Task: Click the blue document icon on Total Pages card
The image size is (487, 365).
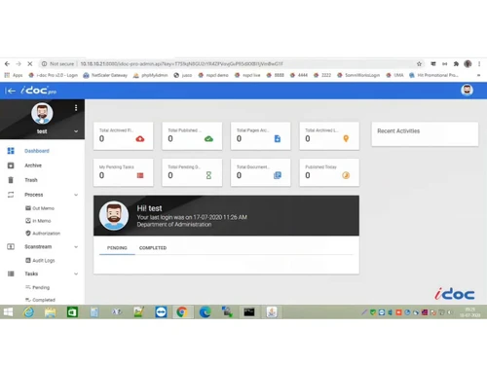Action: point(278,139)
